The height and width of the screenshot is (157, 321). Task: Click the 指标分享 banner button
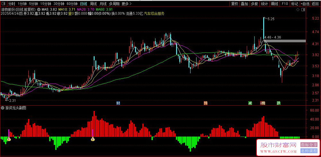309,145
